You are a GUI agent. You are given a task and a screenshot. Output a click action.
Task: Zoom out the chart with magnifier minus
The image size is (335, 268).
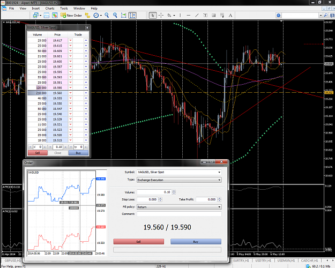click(107, 16)
